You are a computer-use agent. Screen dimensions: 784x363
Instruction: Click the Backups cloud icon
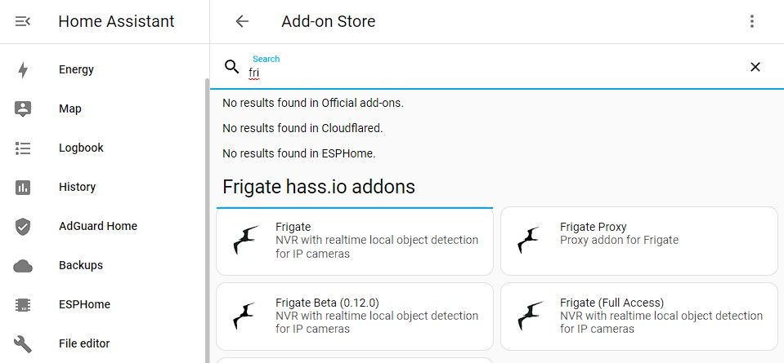(23, 265)
